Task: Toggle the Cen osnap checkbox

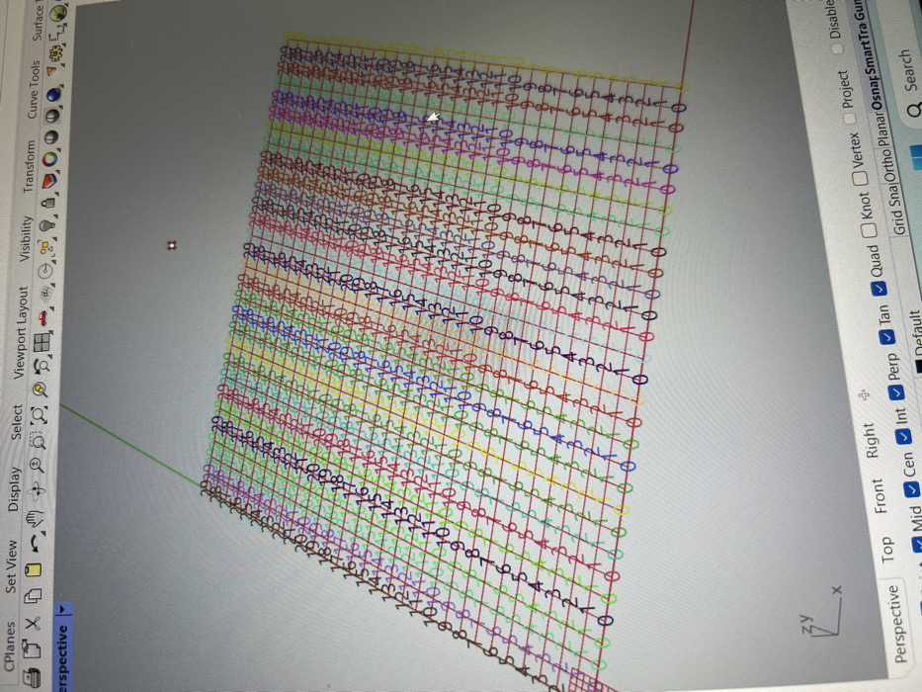Action: (911, 488)
